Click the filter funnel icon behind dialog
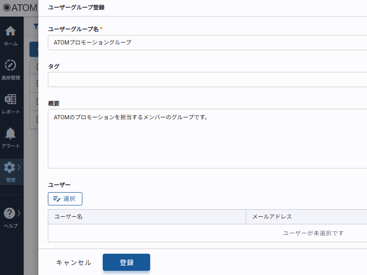Image resolution: width=367 pixels, height=275 pixels. click(36, 27)
